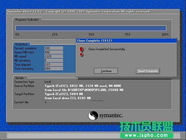
Task: Click the Clone Complete dialog title bar
Action: [126, 41]
